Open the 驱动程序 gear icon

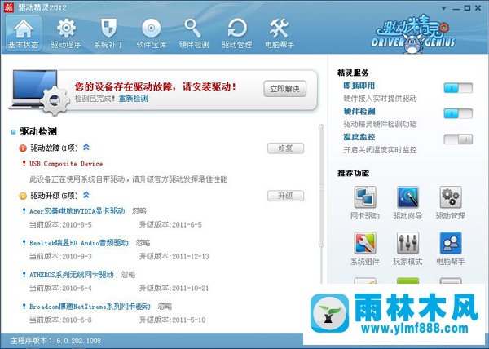[66, 33]
